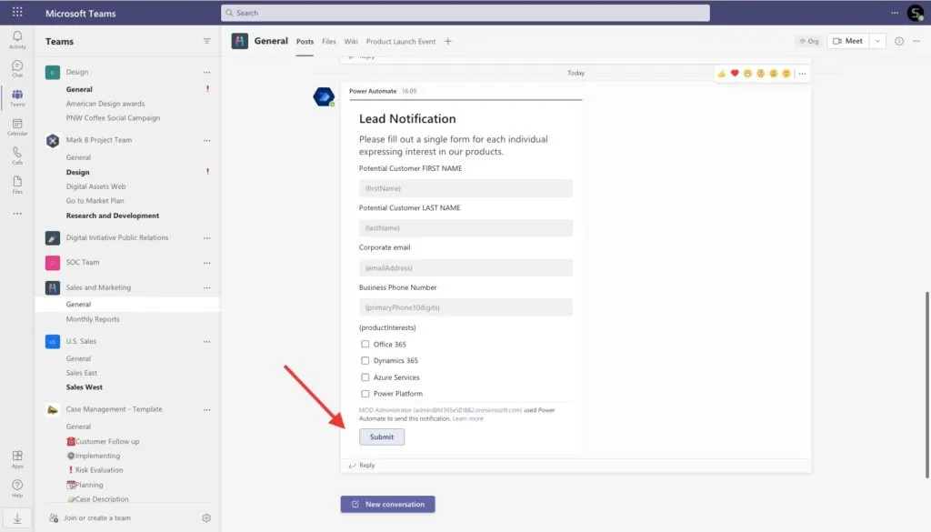Open Help in the left rail
This screenshot has height=532, width=931.
[x=17, y=488]
